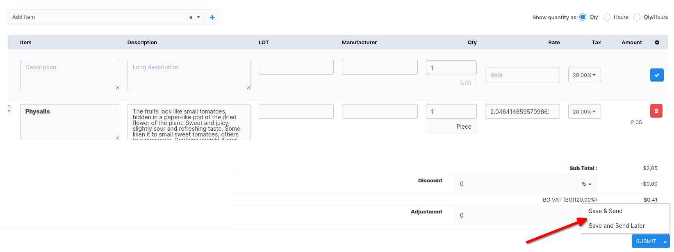The height and width of the screenshot is (252, 674).
Task: Choose Save and Send Later option
Action: (617, 226)
